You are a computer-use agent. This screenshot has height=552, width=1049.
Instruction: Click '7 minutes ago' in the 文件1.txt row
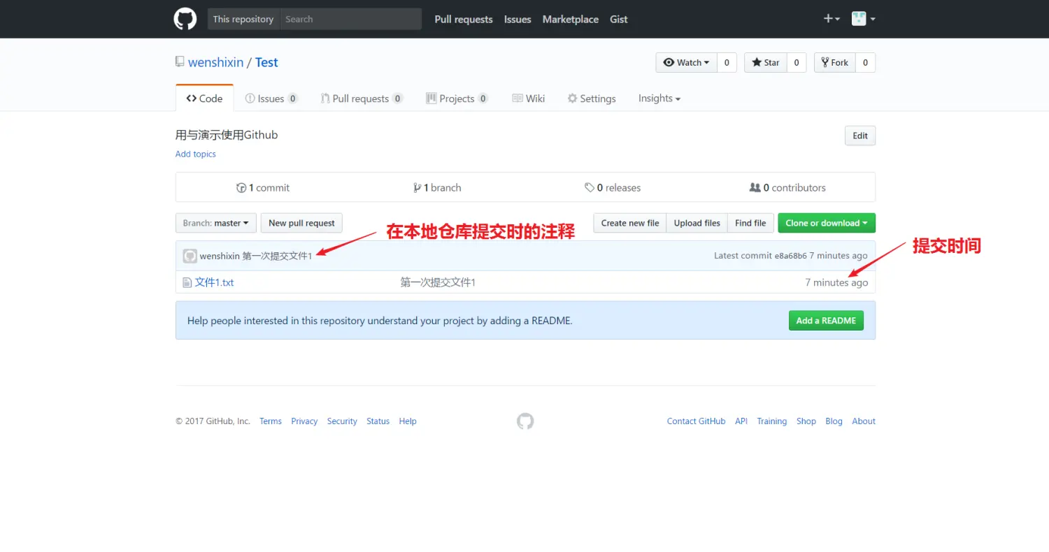click(x=836, y=282)
